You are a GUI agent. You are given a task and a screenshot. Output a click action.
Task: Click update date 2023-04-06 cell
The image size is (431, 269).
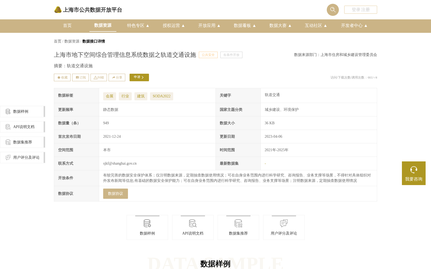(273, 137)
